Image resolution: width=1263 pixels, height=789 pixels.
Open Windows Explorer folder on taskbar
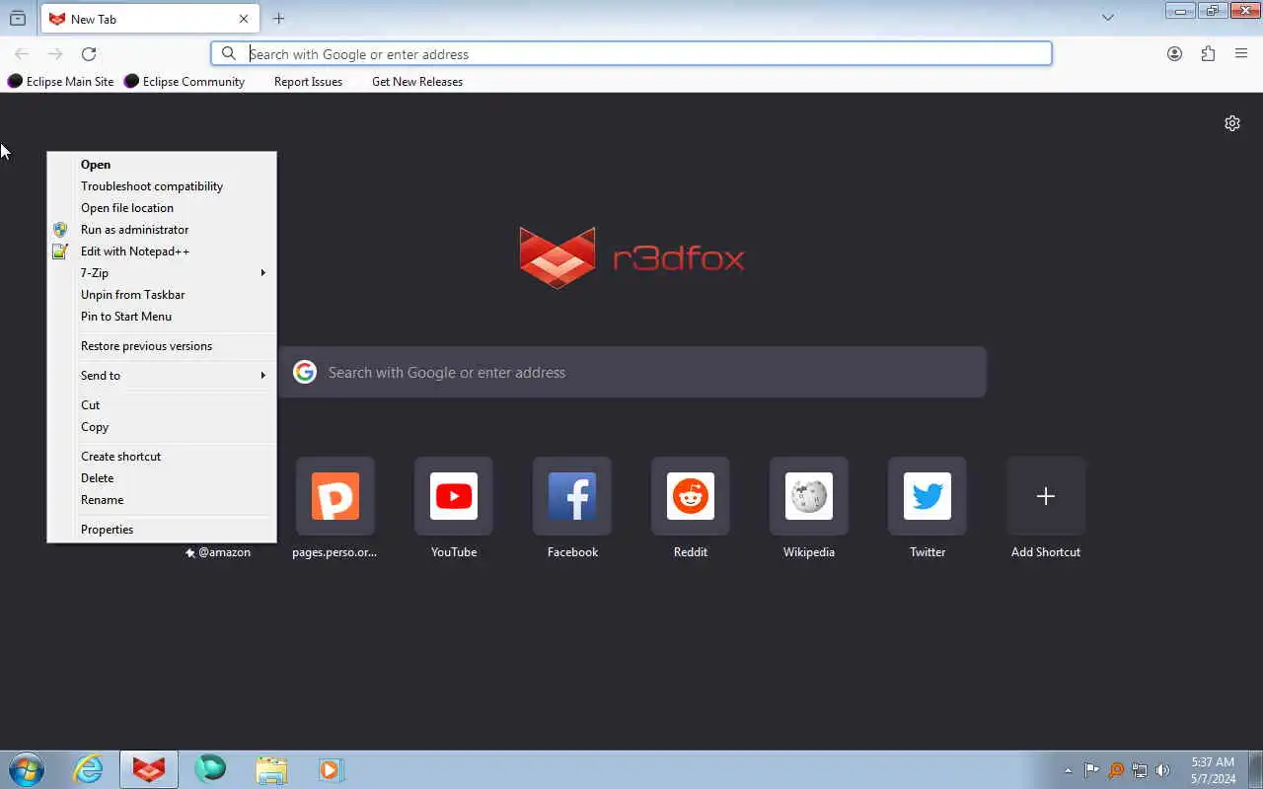[x=271, y=769]
